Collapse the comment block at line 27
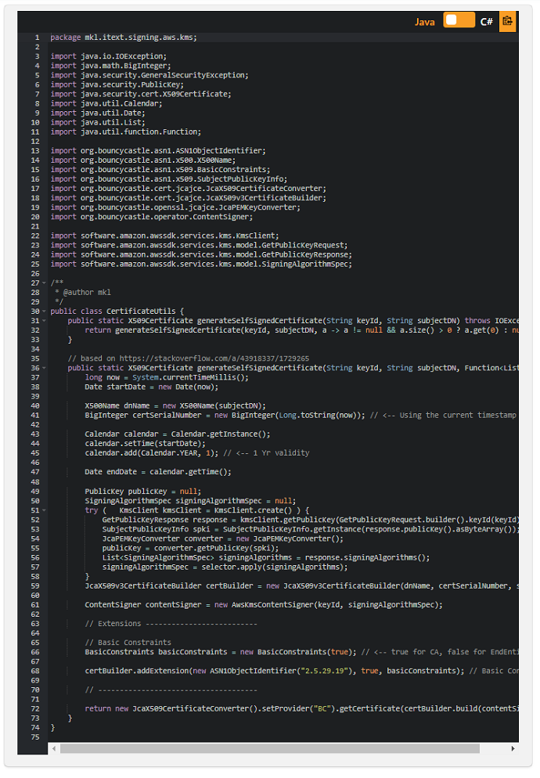The height and width of the screenshot is (778, 540). click(x=44, y=283)
